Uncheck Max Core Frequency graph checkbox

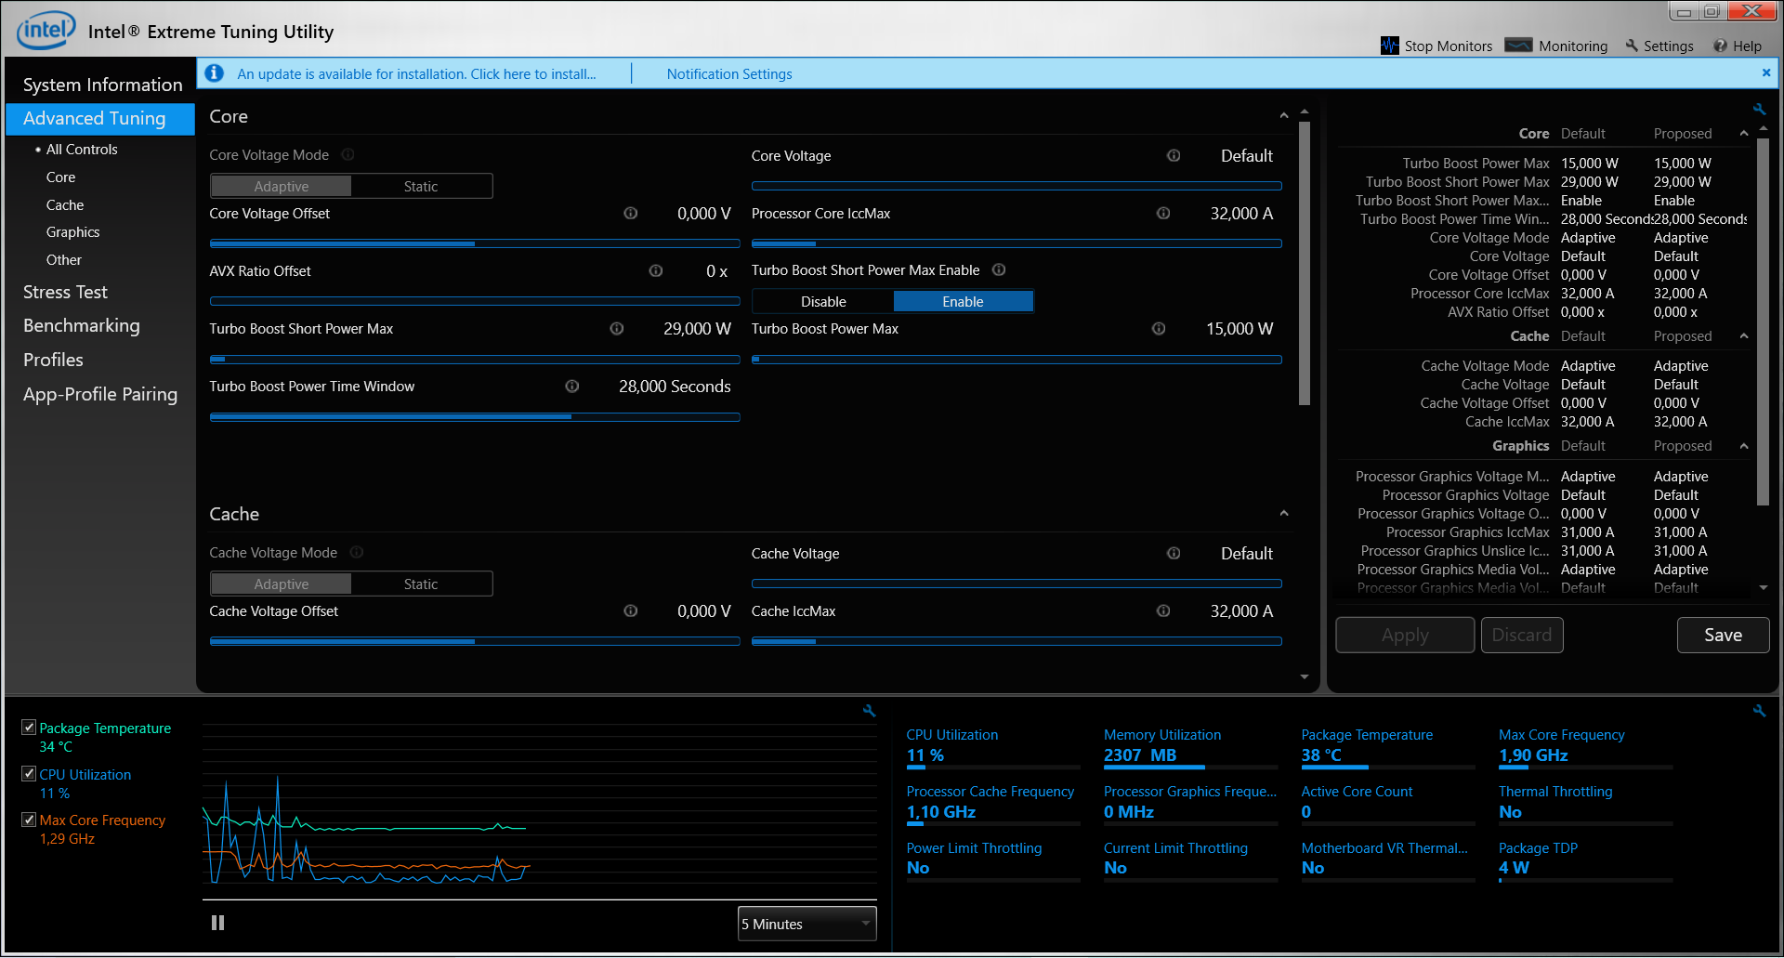click(x=29, y=820)
